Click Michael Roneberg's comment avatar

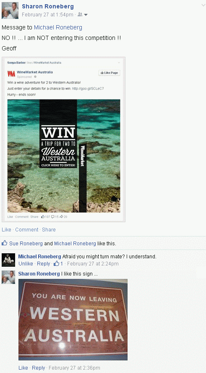click(8, 260)
